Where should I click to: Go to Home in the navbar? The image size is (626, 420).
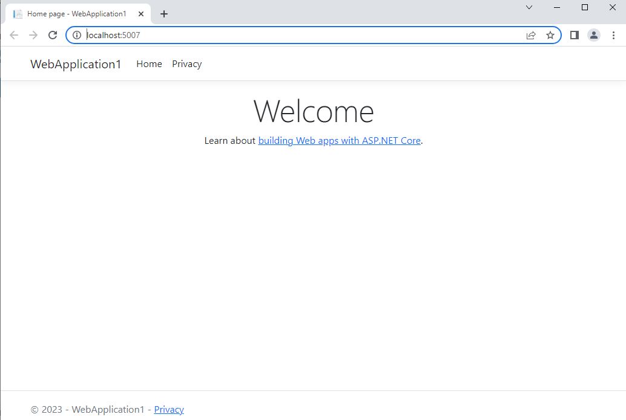149,64
